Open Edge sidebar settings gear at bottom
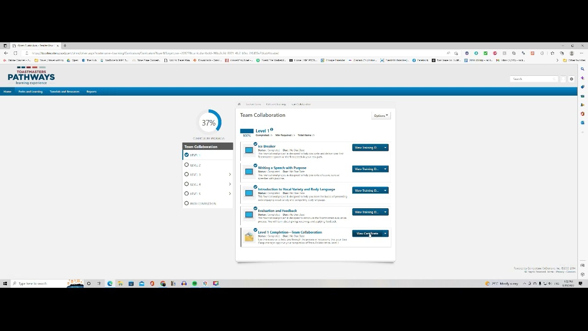588x331 pixels. (x=582, y=274)
